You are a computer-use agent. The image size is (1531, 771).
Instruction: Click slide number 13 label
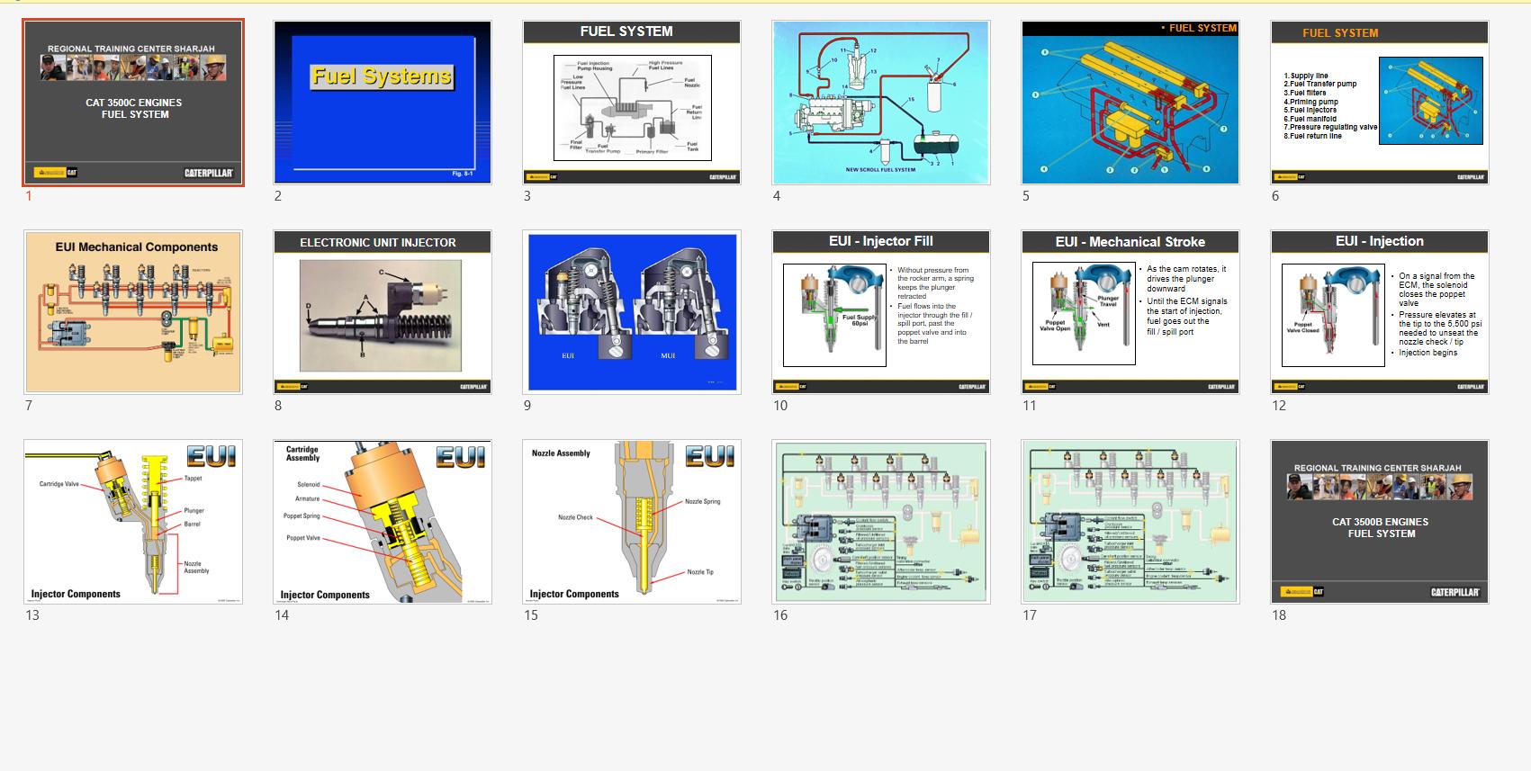pos(32,615)
